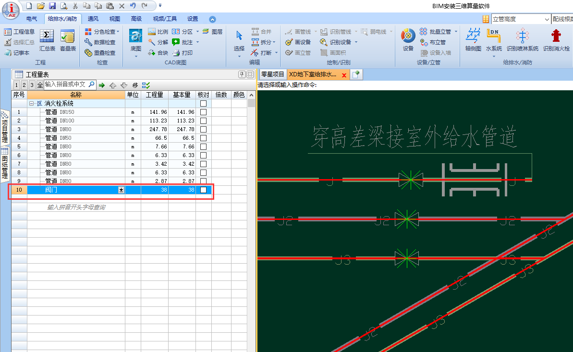This screenshot has height=352, width=573.
Task: Open the 零星项目 tab
Action: tap(272, 74)
